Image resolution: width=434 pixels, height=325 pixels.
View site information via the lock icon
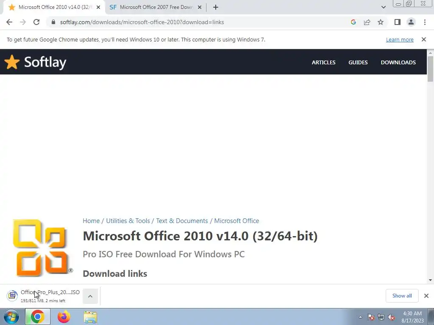[x=53, y=22]
